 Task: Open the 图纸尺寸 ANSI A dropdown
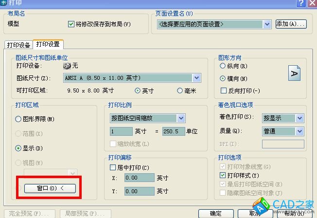pyautogui.click(x=196, y=78)
